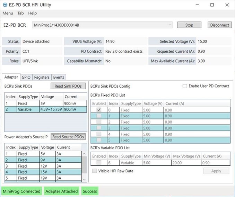235x197 pixels.
Task: Switch to the Events tab
Action: (59, 78)
